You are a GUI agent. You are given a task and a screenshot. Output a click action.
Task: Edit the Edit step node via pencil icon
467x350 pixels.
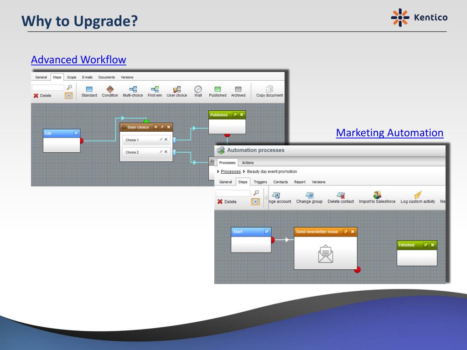point(76,133)
